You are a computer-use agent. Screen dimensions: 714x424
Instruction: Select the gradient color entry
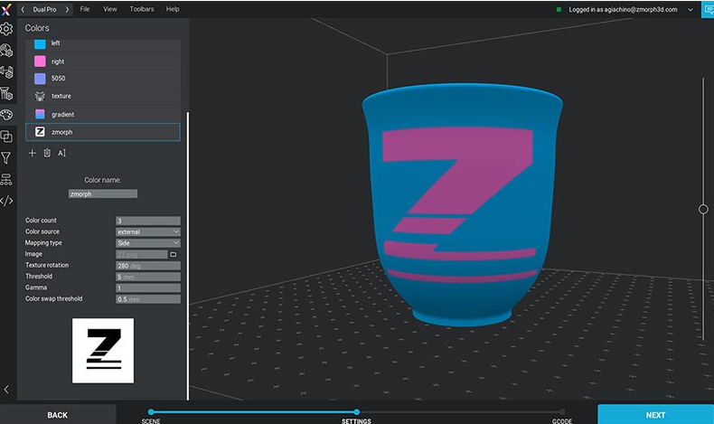coord(102,114)
